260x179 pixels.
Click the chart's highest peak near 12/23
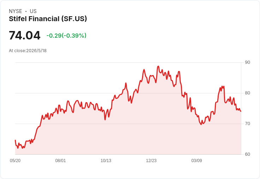coord(158,66)
